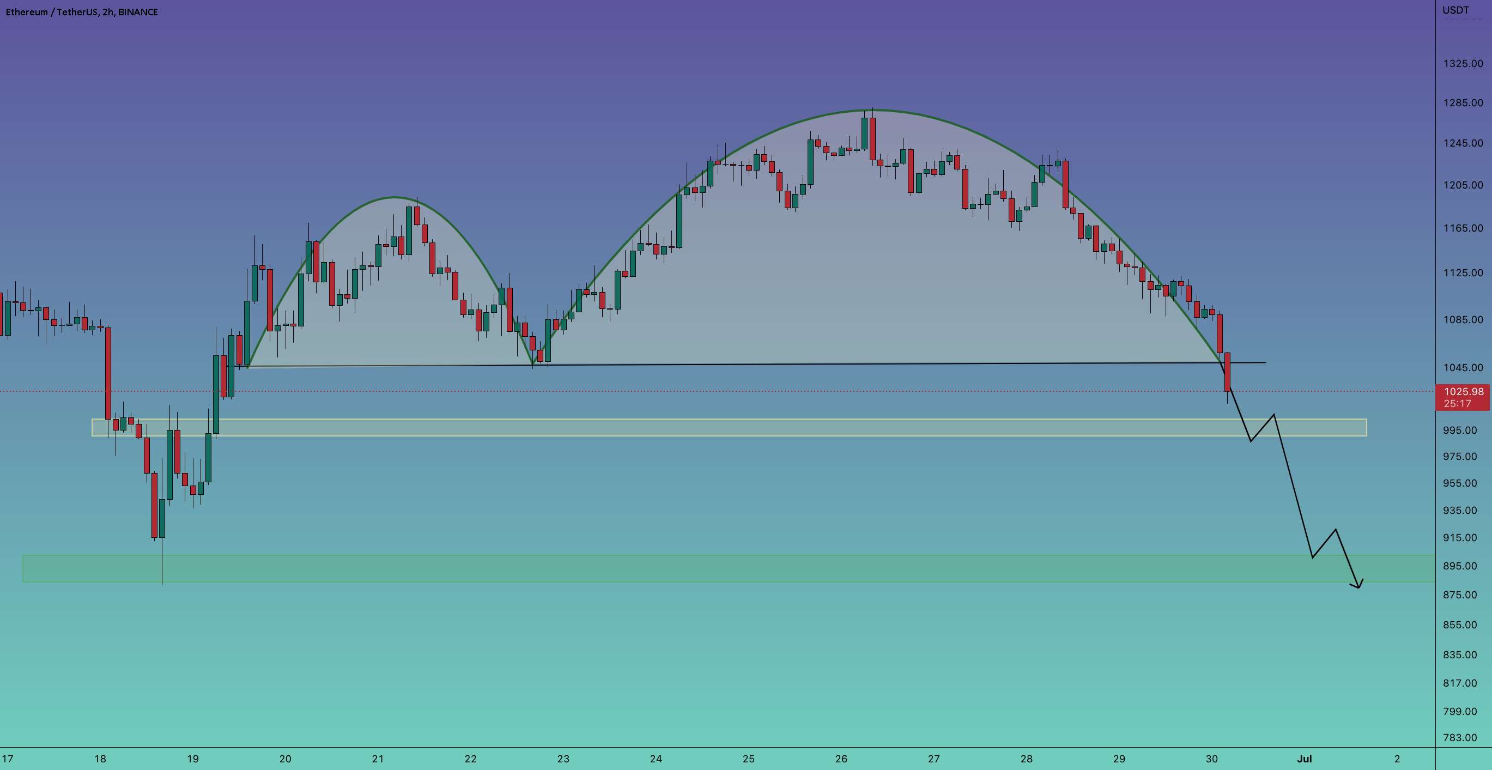Click the countdown timer 25:17
Image resolution: width=1492 pixels, height=770 pixels.
(1458, 403)
